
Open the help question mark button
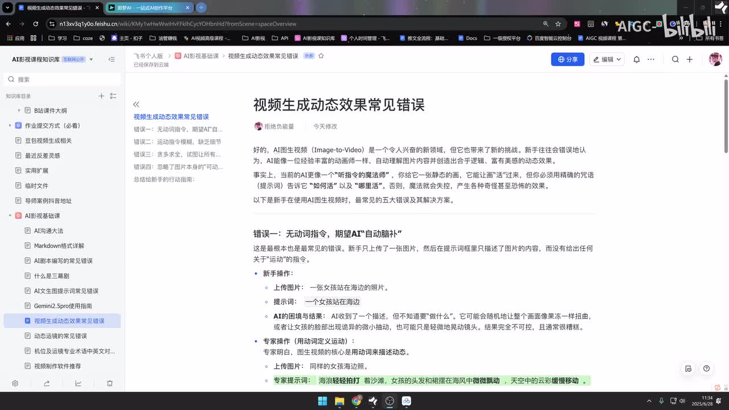706,368
